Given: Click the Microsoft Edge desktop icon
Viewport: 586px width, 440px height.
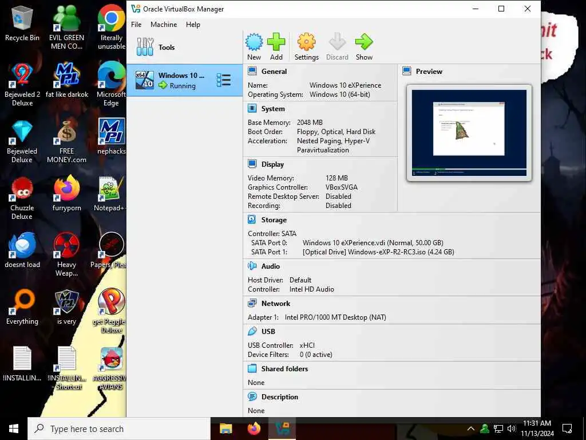Looking at the screenshot, I should pos(112,84).
